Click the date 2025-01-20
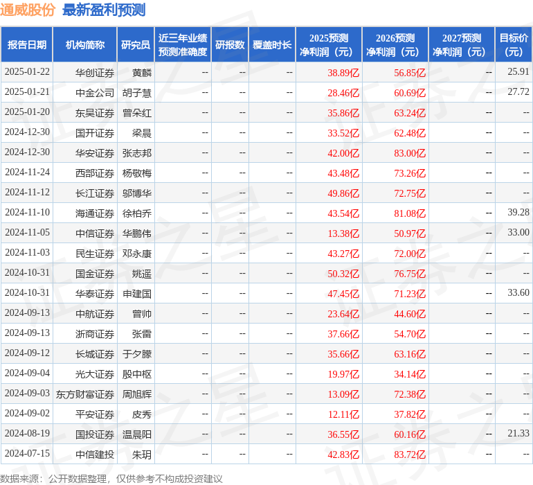 27,112
